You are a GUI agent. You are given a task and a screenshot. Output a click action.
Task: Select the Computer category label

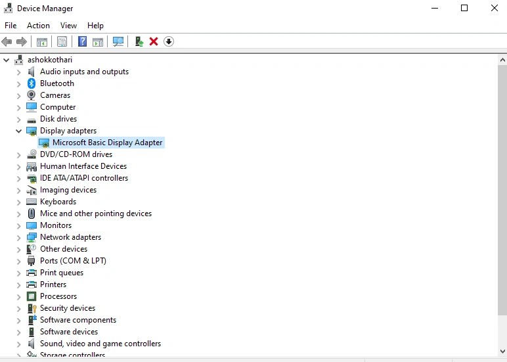point(58,107)
